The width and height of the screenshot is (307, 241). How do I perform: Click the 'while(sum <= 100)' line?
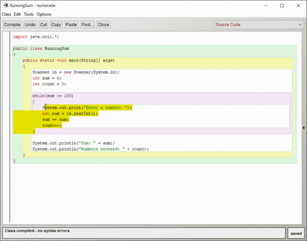[x=52, y=96]
